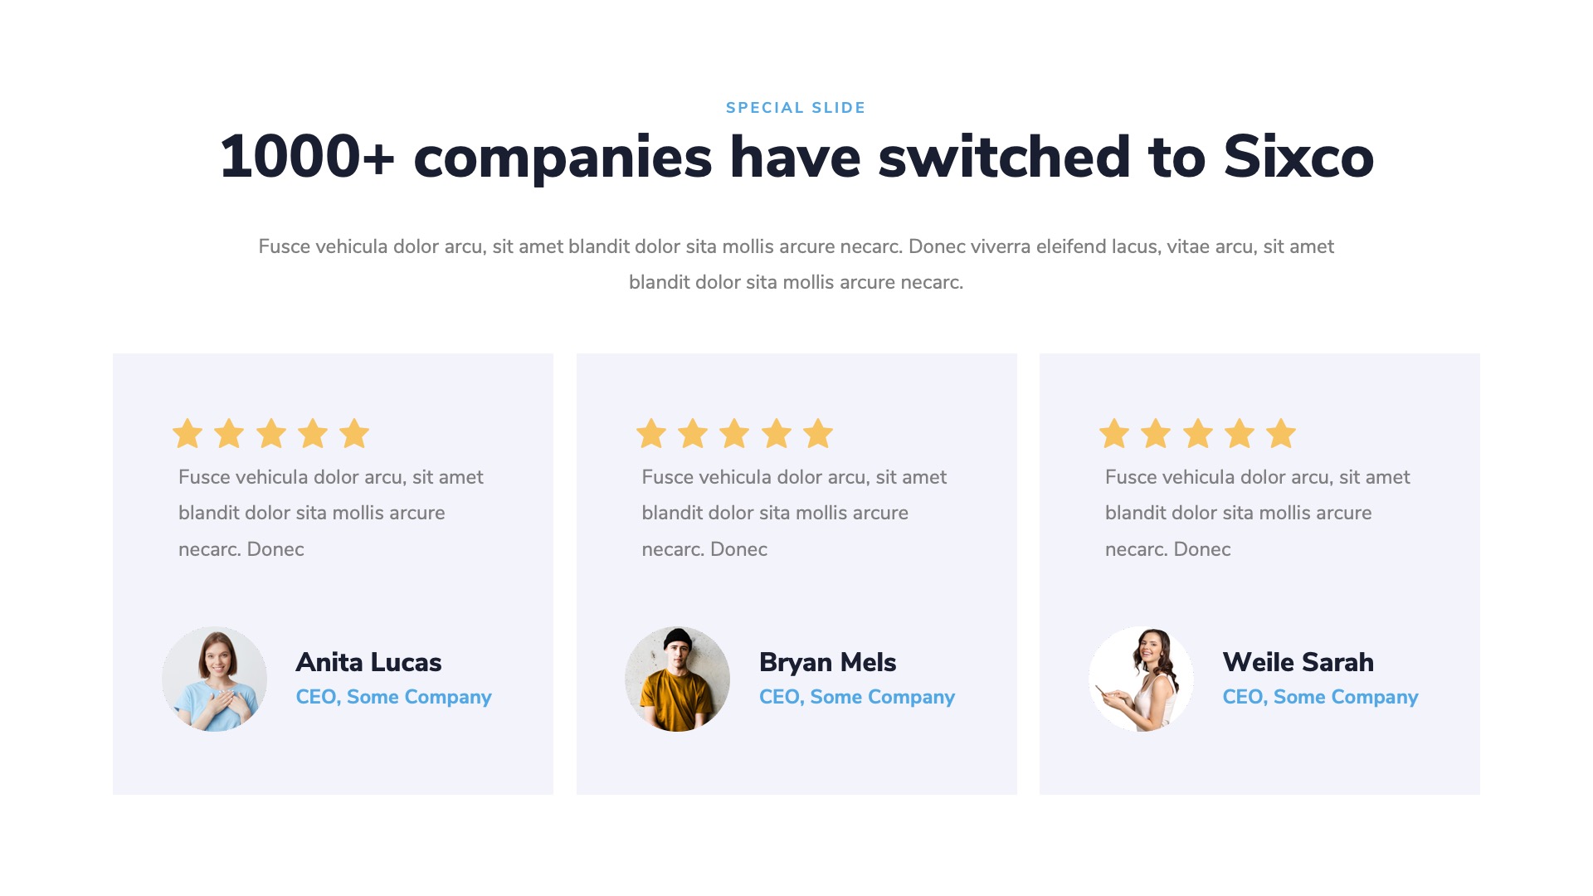
Task: Select the 1000+ companies headline
Action: click(x=796, y=157)
